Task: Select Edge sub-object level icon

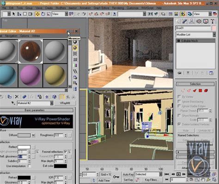Action: coord(189,91)
